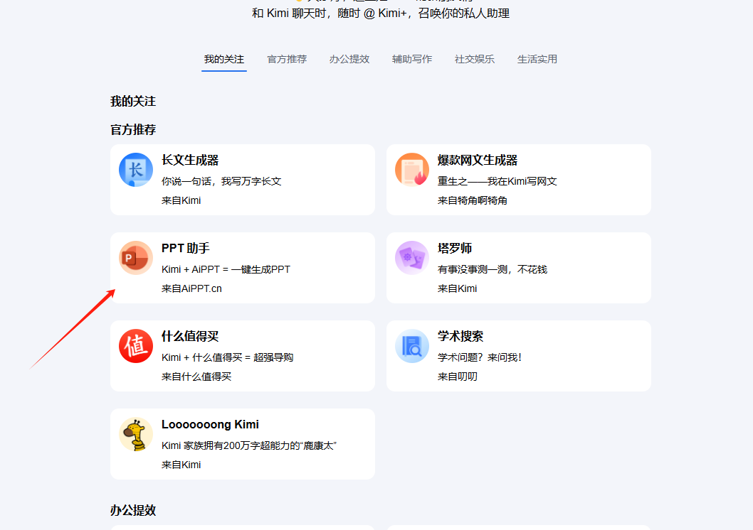Click the text Kimi + AiPPT = 一键生成PPT

[226, 269]
